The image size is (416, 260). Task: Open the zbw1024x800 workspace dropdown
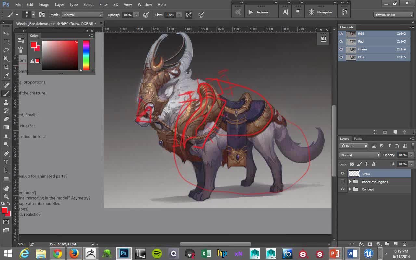pyautogui.click(x=394, y=15)
